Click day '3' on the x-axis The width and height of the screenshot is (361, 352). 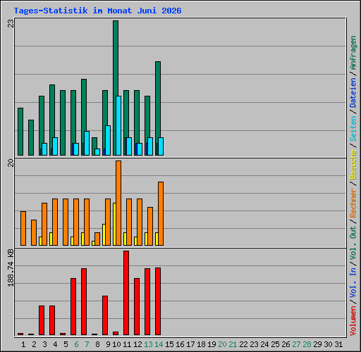tap(44, 344)
